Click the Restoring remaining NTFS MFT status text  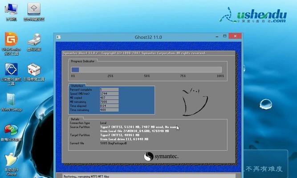[86, 176]
